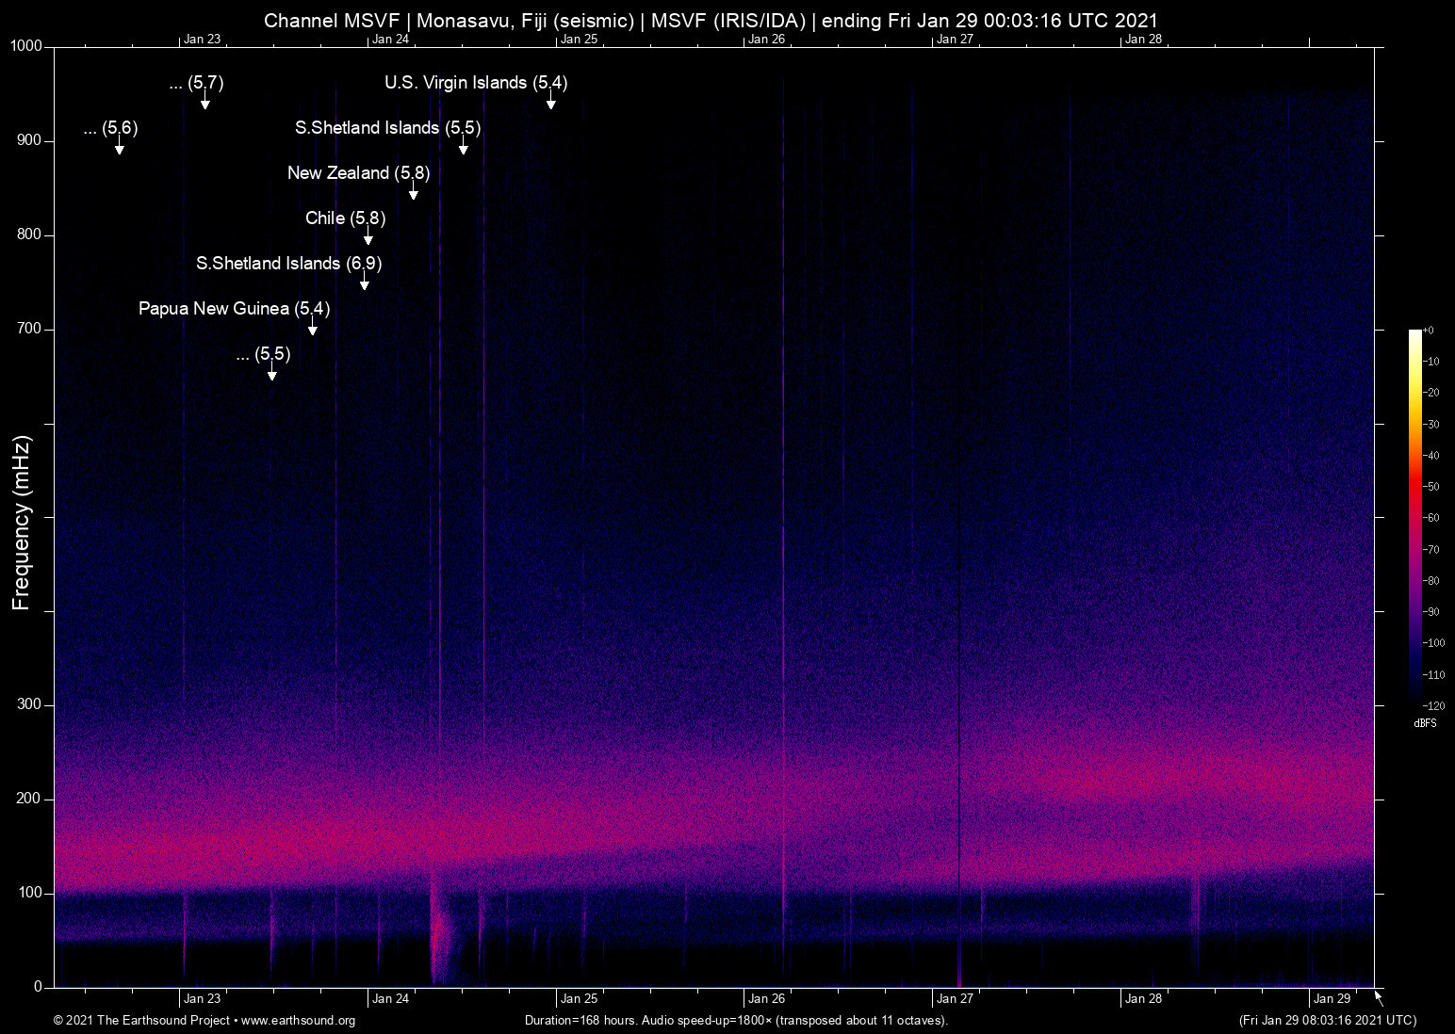The width and height of the screenshot is (1455, 1034).
Task: Select the 1000 frequency axis label
Action: pos(25,46)
